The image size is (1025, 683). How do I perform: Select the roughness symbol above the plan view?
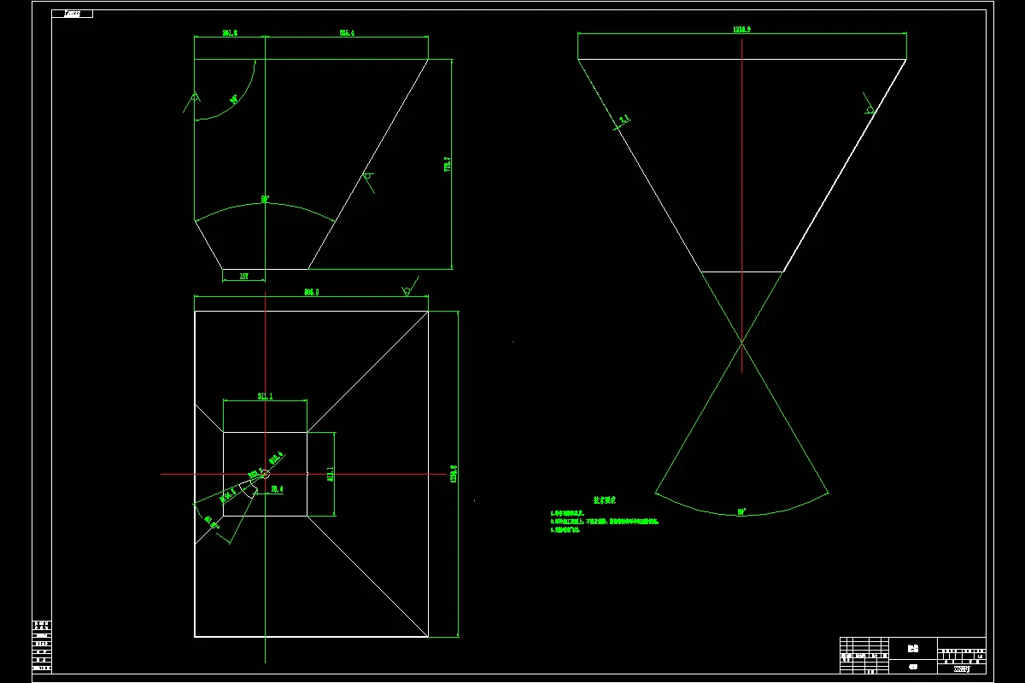coord(410,287)
